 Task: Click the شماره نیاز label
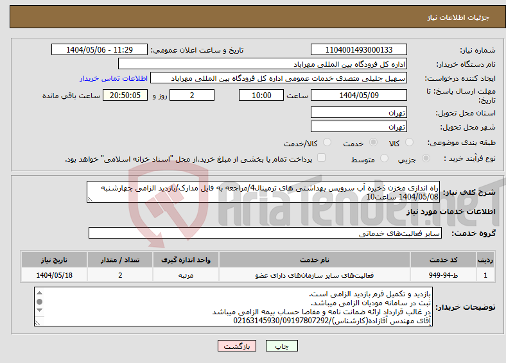point(477,50)
